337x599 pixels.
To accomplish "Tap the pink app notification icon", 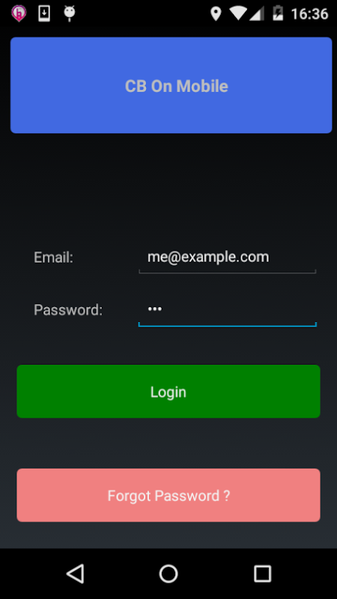I will [18, 13].
